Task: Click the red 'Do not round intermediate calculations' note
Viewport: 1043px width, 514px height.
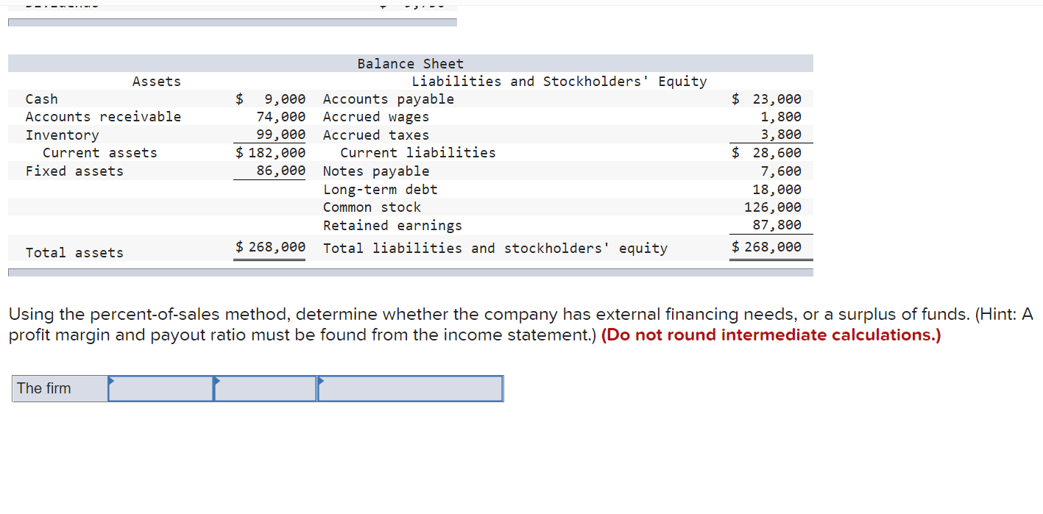Action: pyautogui.click(x=771, y=335)
